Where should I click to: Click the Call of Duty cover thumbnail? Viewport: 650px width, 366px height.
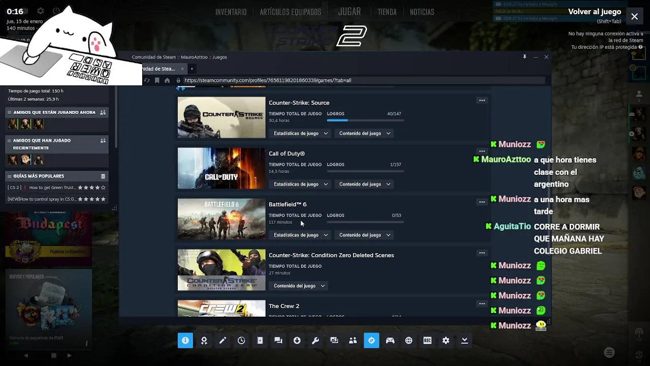tap(221, 168)
